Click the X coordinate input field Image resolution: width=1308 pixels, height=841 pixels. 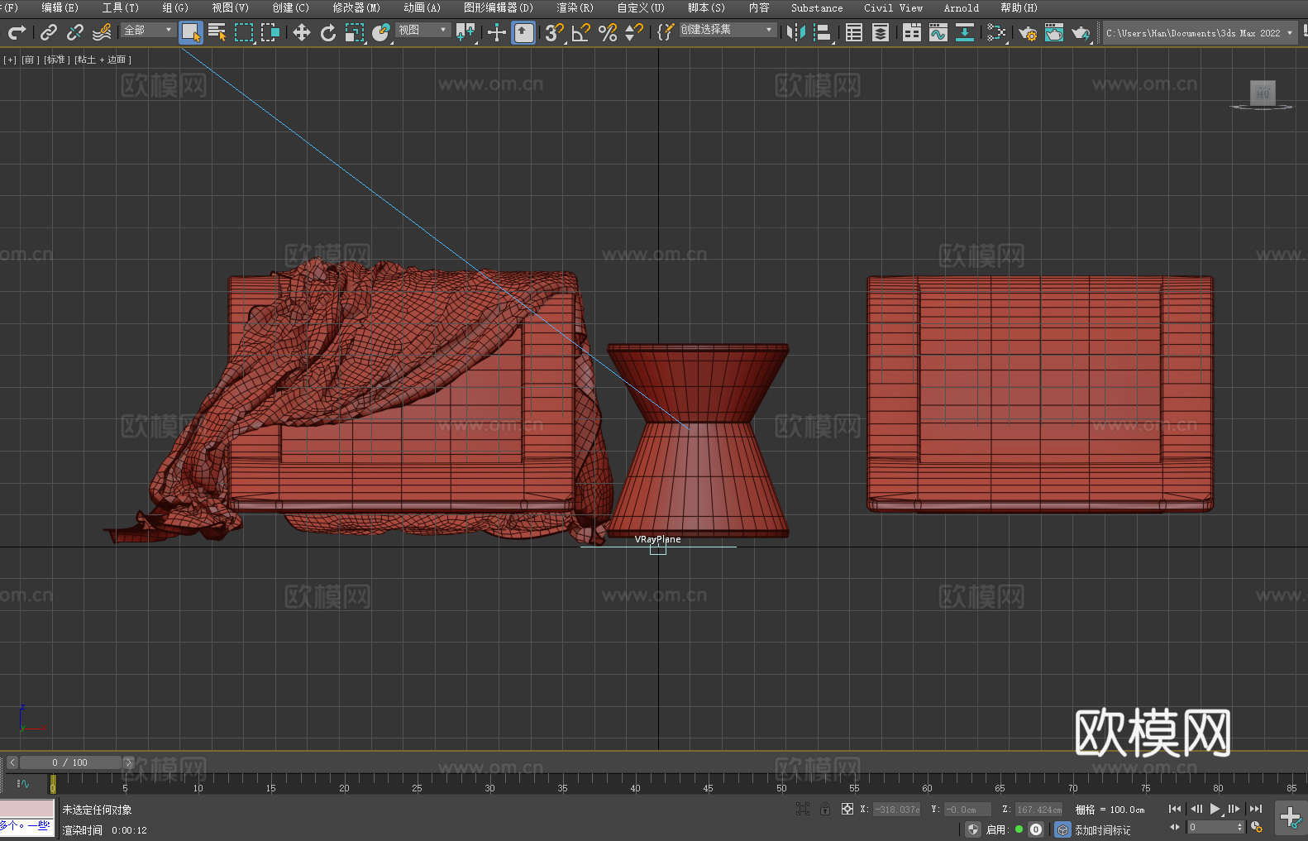897,810
